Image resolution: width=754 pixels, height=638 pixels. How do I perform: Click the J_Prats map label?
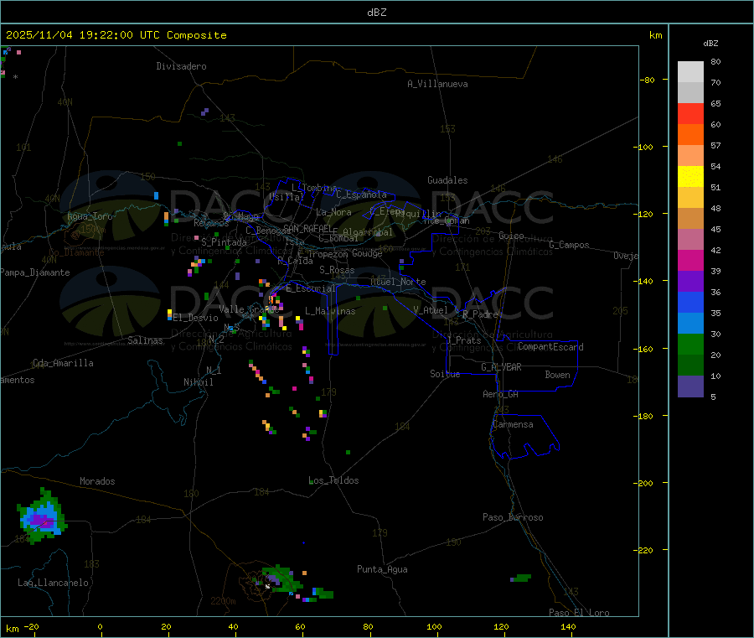(463, 340)
